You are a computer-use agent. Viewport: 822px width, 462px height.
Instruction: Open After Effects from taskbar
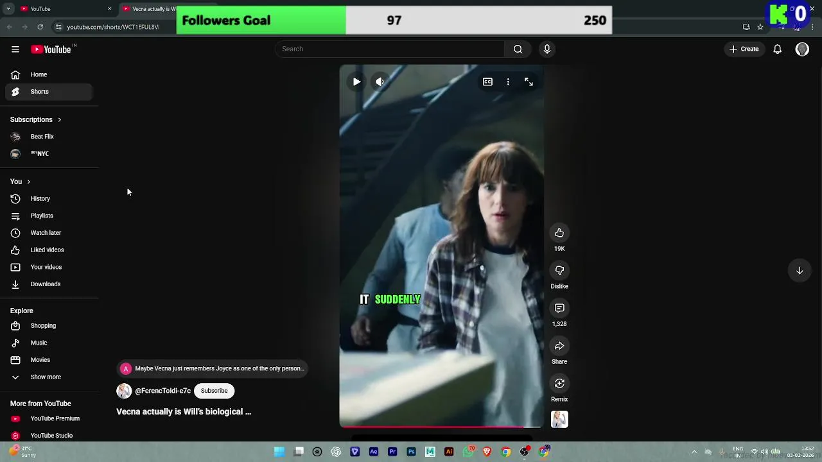coord(374,452)
